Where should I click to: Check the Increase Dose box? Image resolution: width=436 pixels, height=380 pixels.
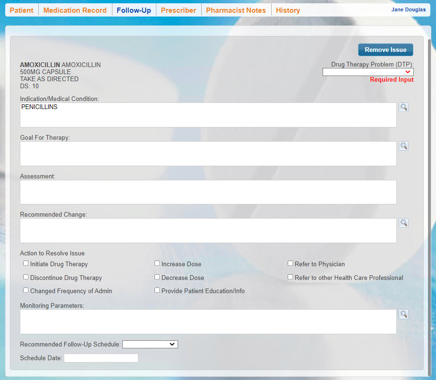(x=157, y=264)
